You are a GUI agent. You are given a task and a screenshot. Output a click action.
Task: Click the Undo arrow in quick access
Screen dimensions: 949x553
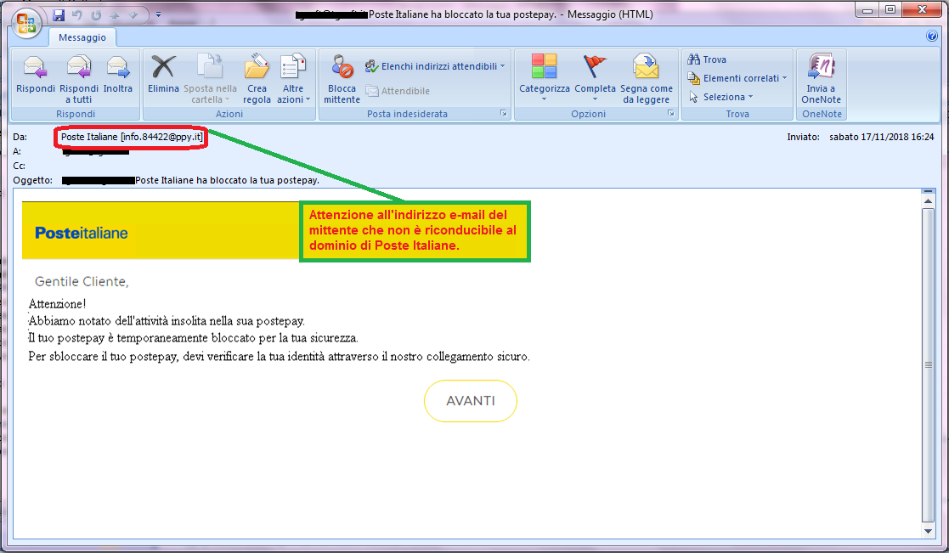pos(76,14)
